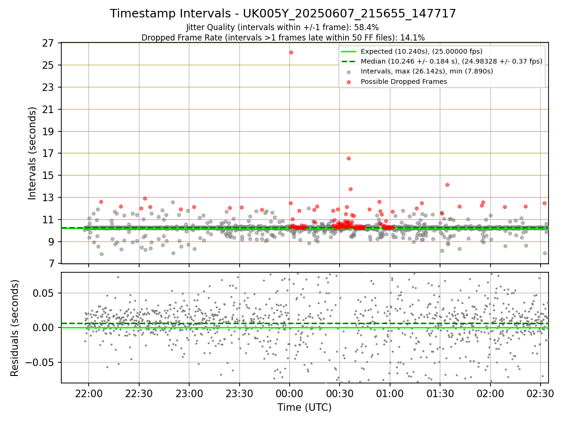This screenshot has width=566, height=424.
Task: Click the "02:00" x-axis tick label
Action: point(490,393)
